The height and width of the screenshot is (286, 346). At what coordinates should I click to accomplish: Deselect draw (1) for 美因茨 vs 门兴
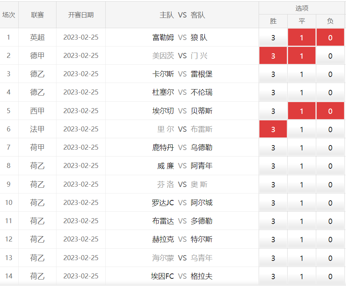(x=302, y=56)
